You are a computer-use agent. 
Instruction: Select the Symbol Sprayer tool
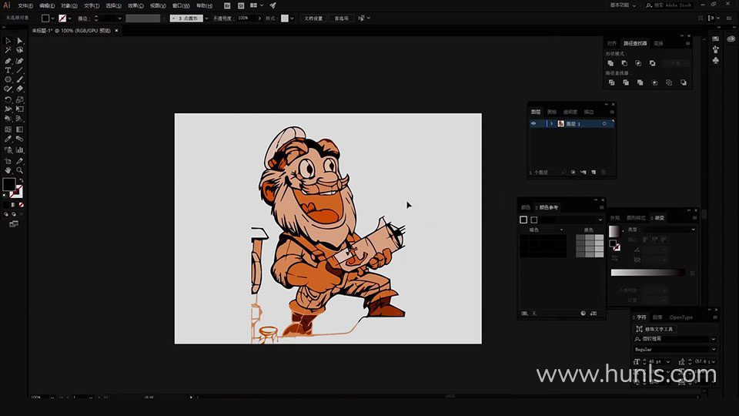8,150
